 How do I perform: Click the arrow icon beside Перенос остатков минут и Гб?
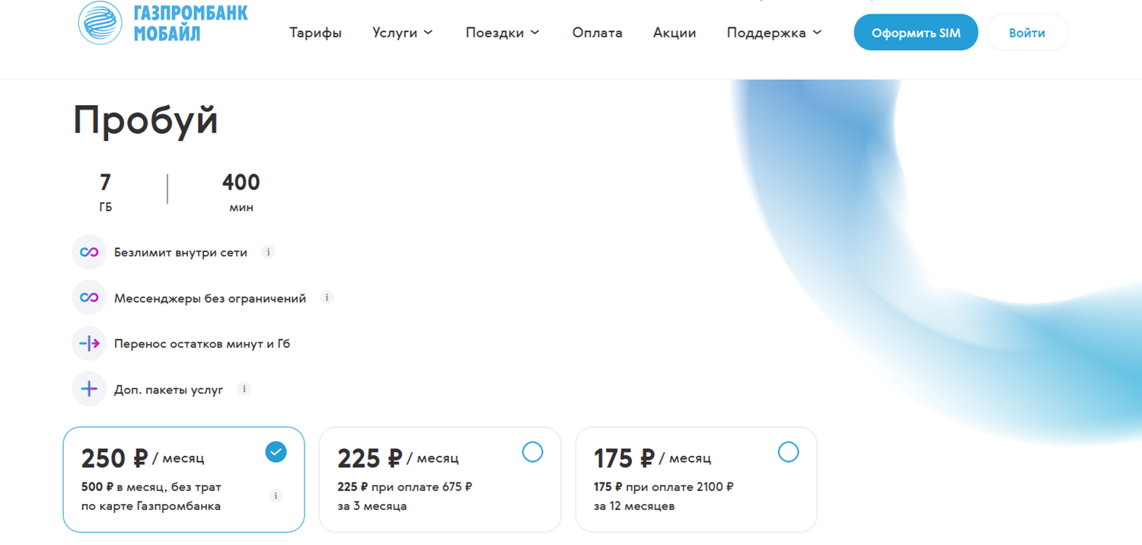click(89, 343)
